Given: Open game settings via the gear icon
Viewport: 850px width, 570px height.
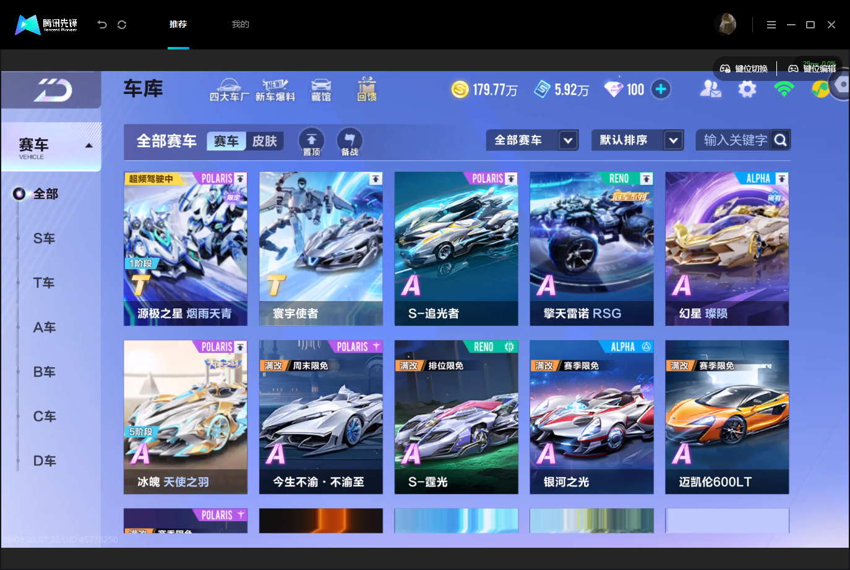Looking at the screenshot, I should (747, 90).
